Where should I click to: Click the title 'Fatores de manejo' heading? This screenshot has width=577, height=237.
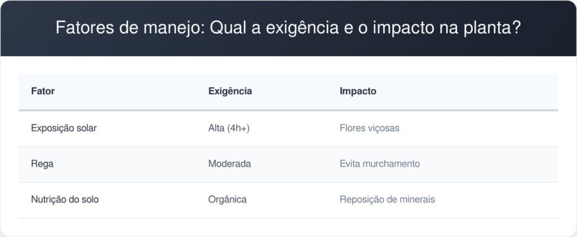pos(288,28)
